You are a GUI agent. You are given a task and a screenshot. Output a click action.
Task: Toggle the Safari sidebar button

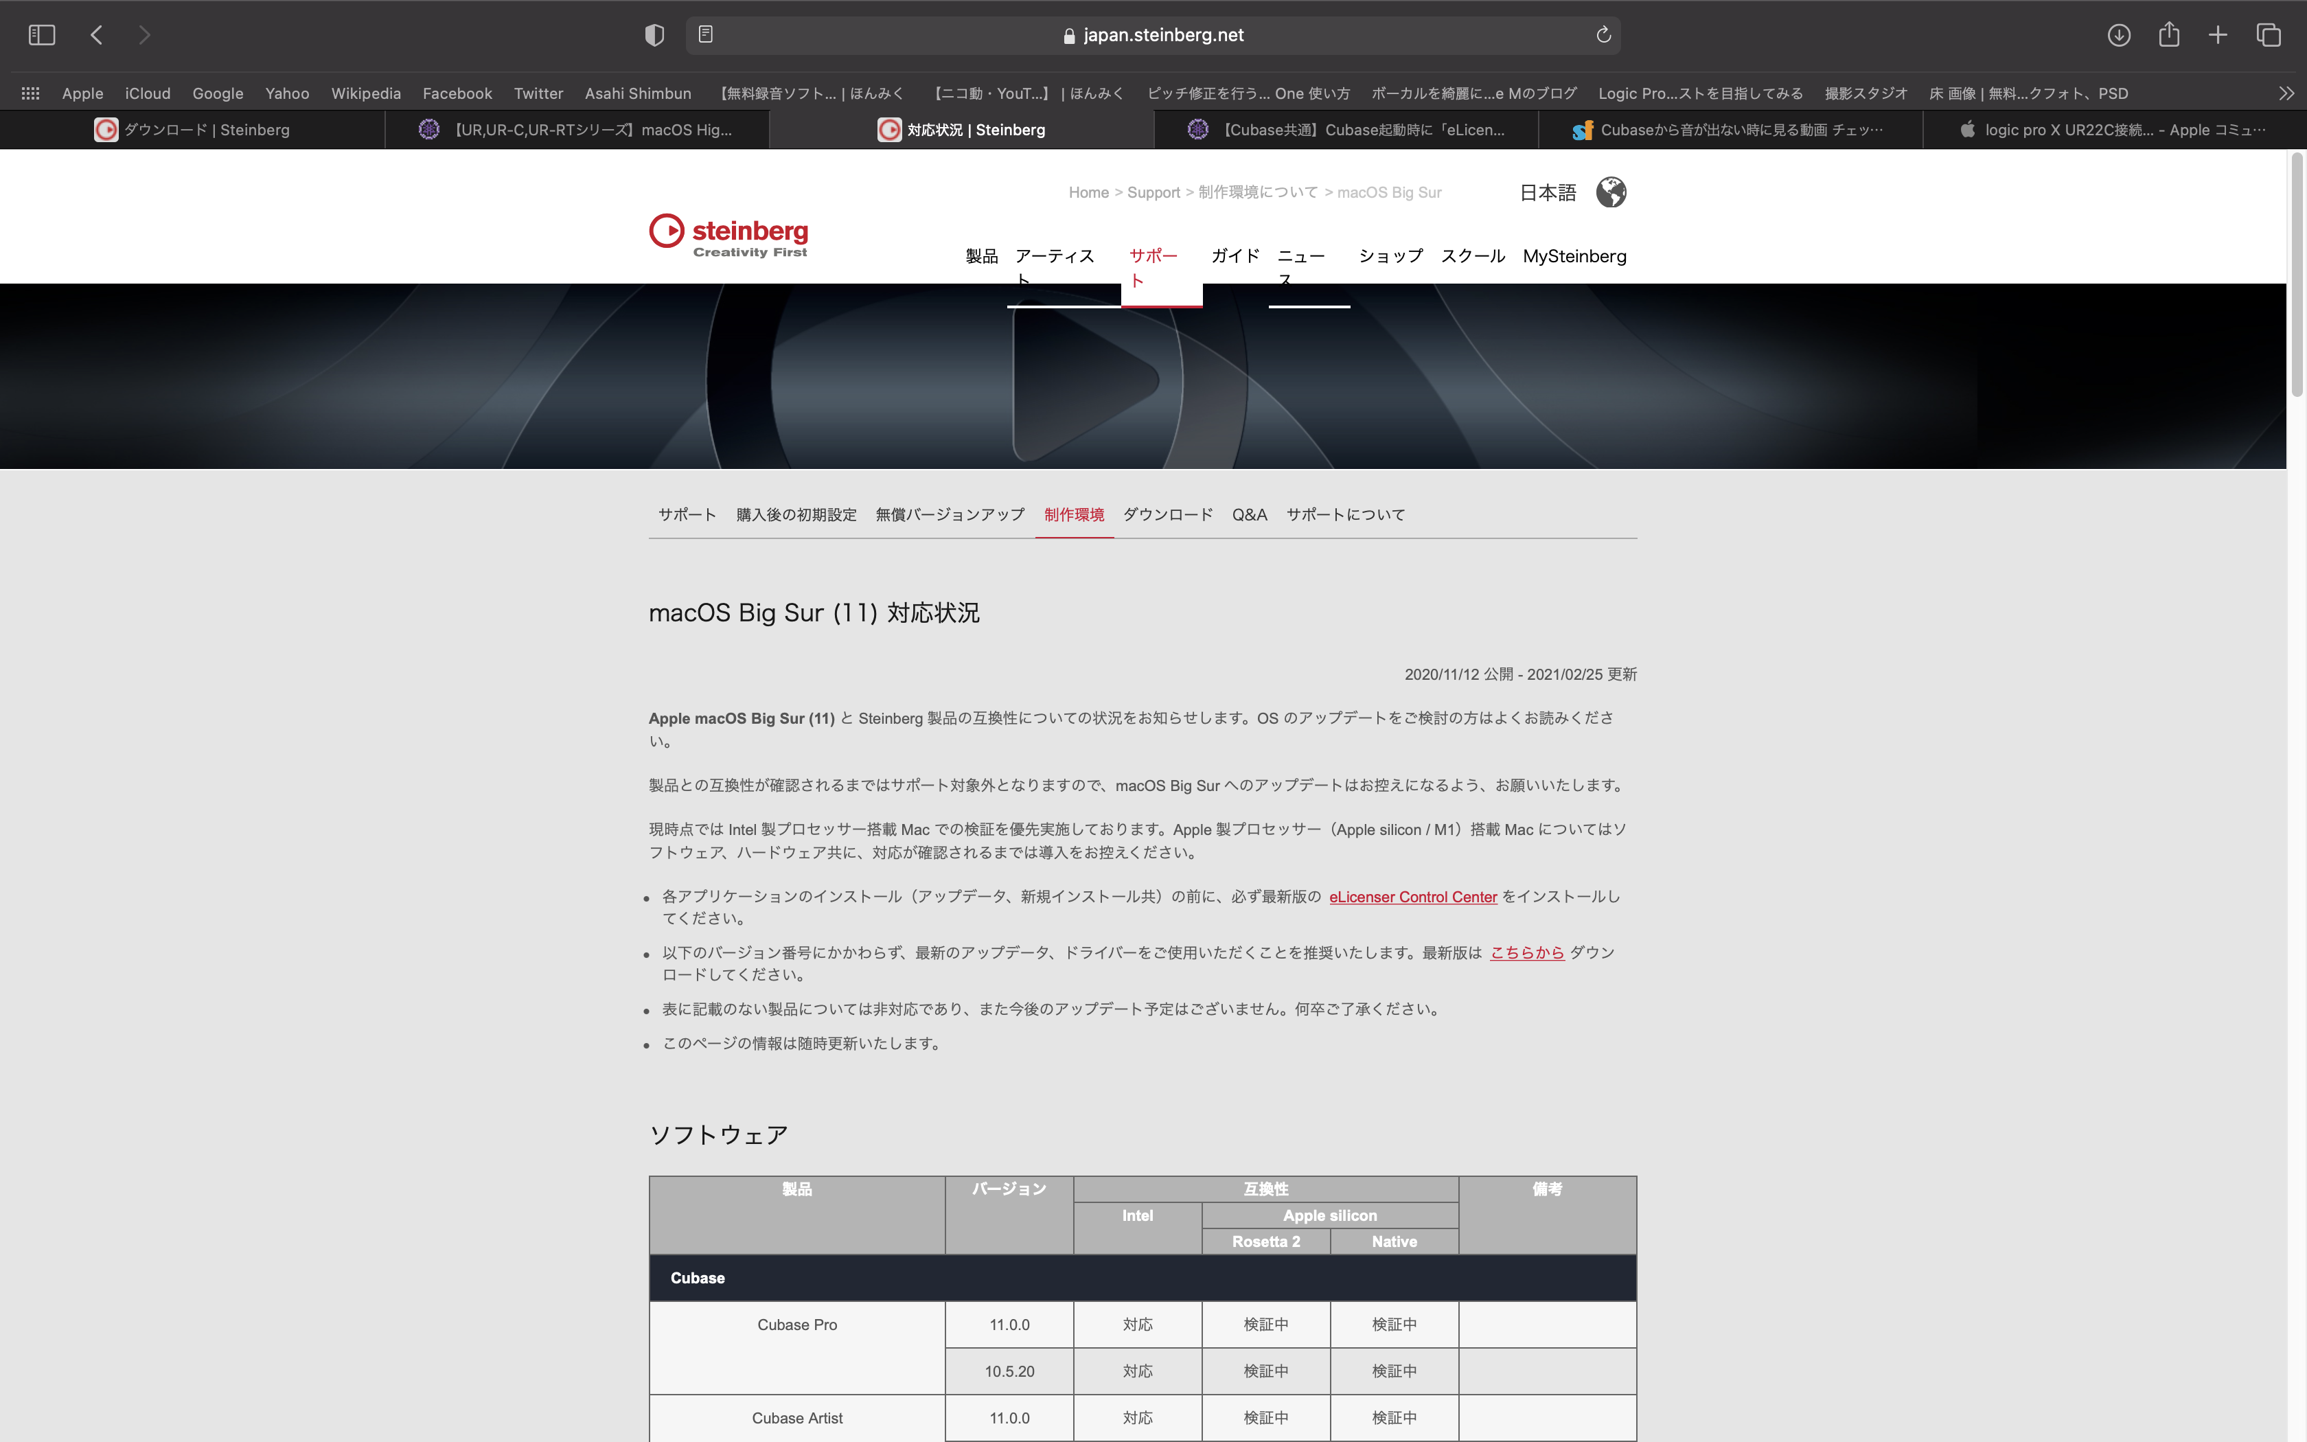coord(42,35)
